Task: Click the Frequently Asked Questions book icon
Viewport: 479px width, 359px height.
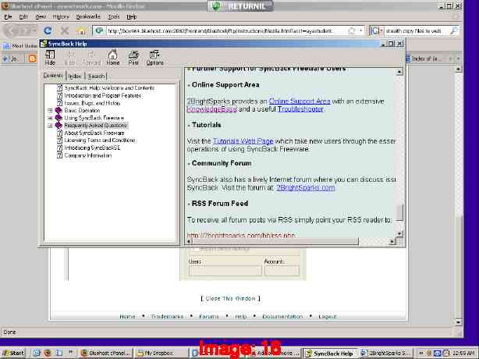Action: [x=59, y=126]
